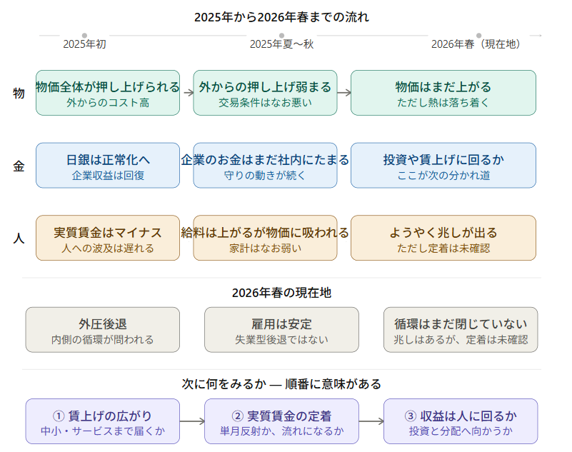Select the 物価全体が押し上げられる box
Screen dimensions: 572x452
click(108, 93)
